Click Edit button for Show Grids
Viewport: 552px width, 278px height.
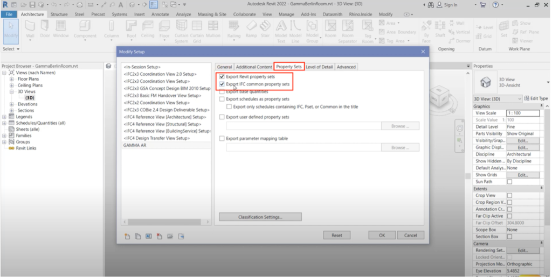click(x=523, y=175)
